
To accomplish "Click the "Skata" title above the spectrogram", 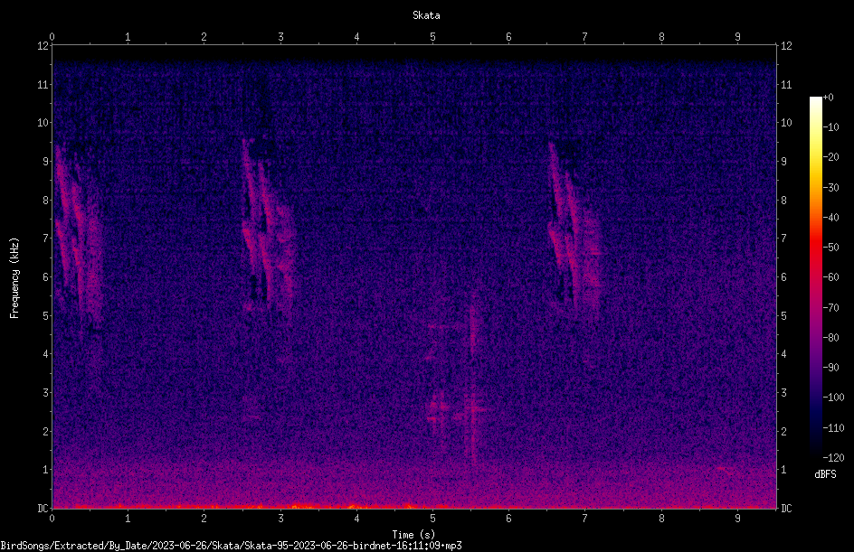I will coord(426,15).
